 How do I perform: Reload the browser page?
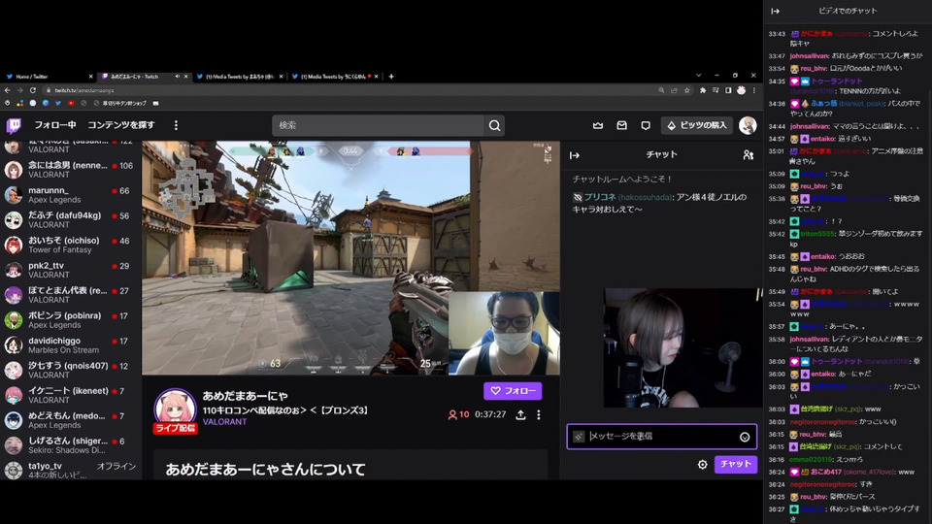(33, 90)
